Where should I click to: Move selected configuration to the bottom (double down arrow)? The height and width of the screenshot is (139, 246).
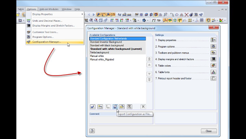click(149, 80)
